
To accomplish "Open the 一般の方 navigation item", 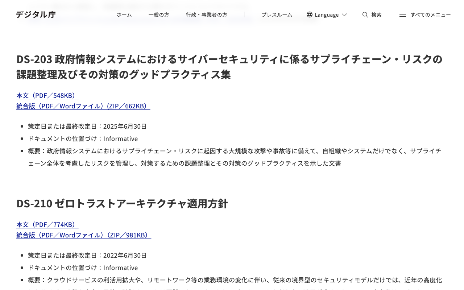I will point(159,14).
